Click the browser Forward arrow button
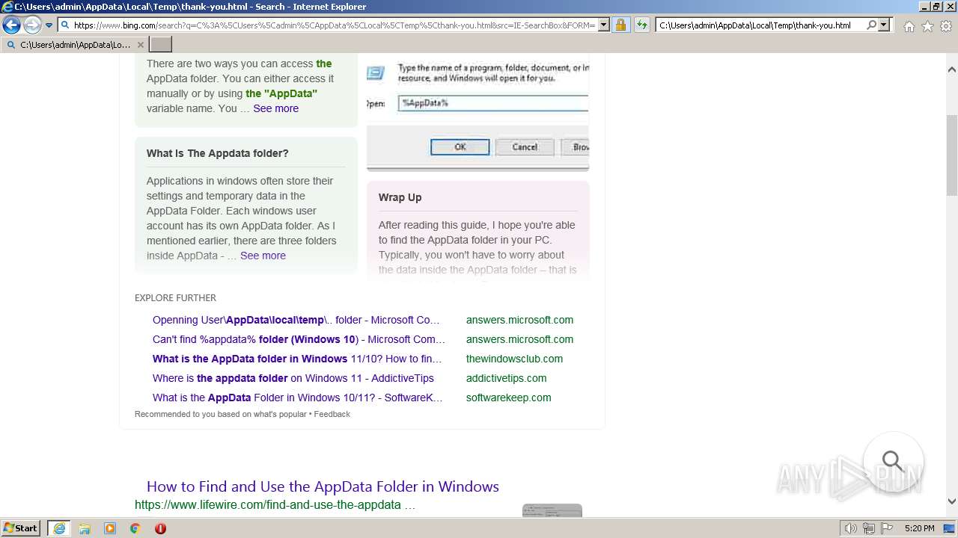Viewport: 958px width, 538px height. (31, 25)
